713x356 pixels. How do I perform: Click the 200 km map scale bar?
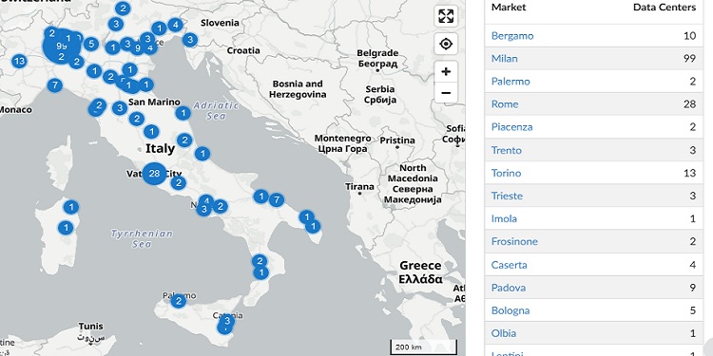(x=423, y=347)
